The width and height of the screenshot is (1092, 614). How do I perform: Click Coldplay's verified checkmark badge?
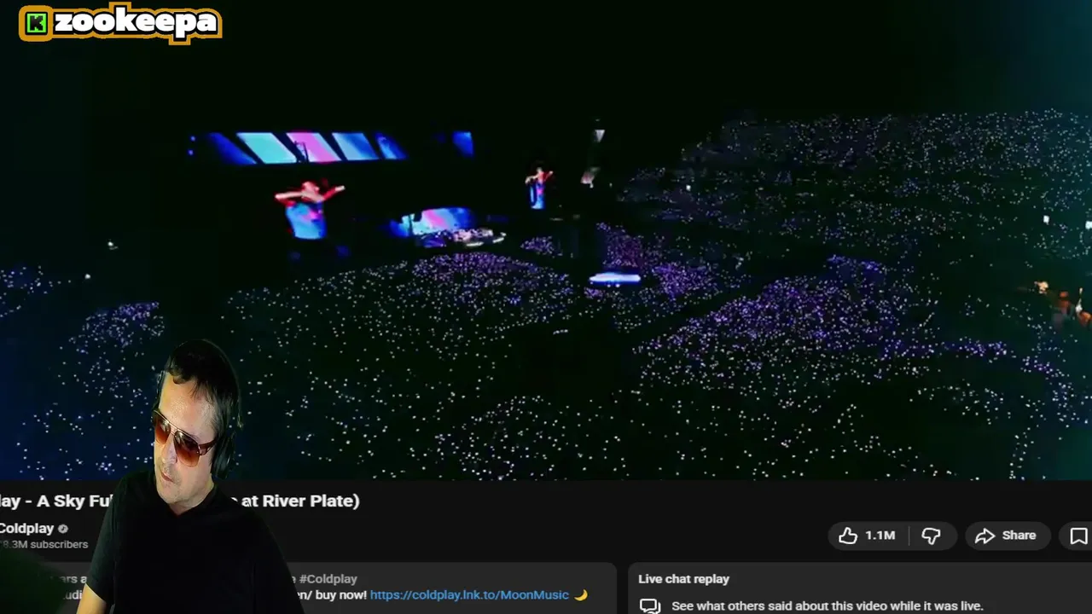(x=63, y=529)
